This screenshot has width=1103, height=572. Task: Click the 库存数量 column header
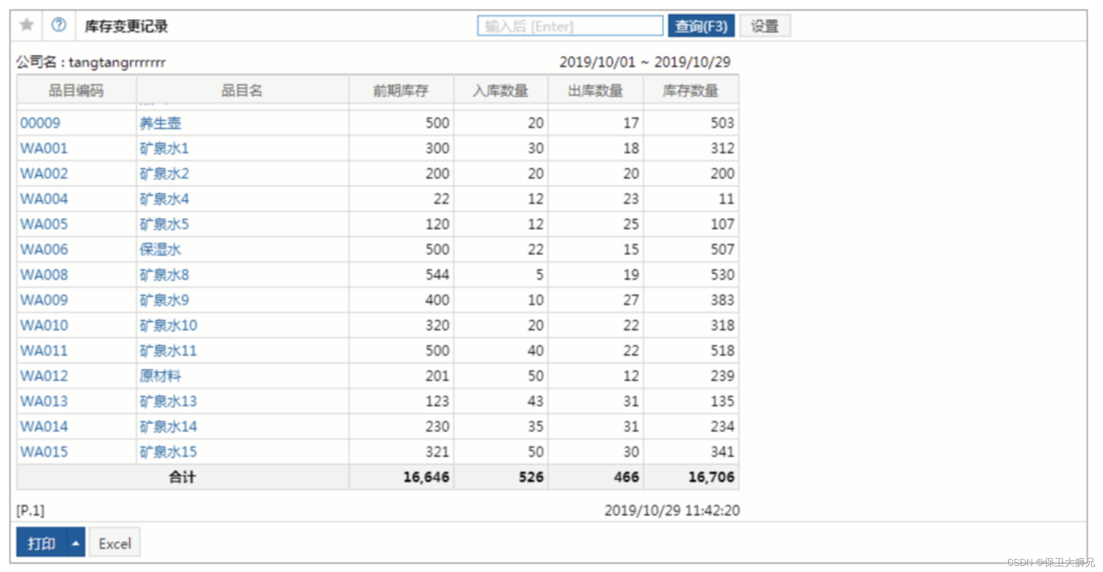pos(690,91)
